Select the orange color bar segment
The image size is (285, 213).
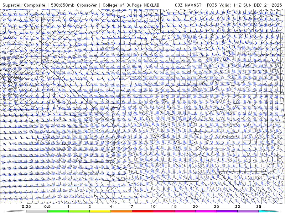point(121,211)
